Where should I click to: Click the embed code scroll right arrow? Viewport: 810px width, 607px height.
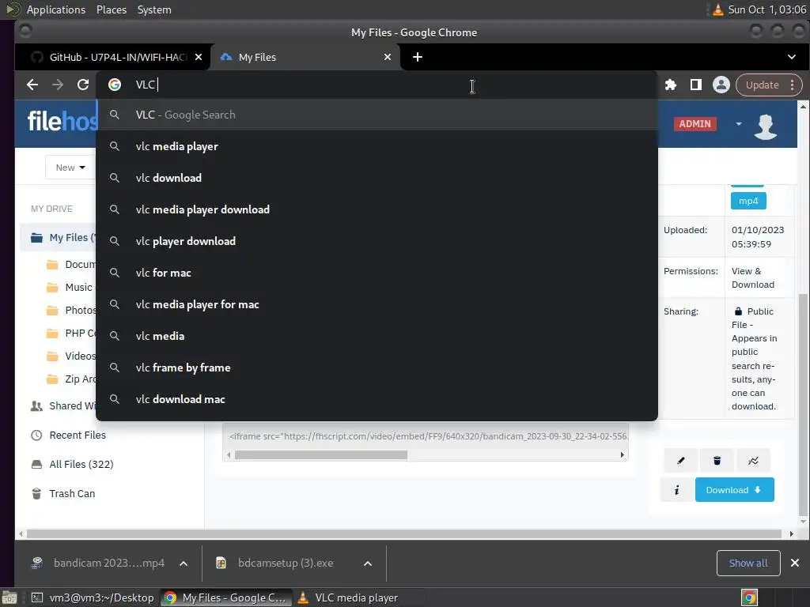point(623,454)
